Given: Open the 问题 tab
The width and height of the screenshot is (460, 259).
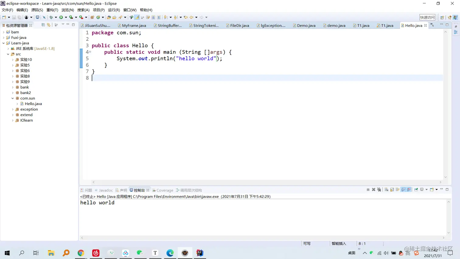Looking at the screenshot, I should point(86,190).
